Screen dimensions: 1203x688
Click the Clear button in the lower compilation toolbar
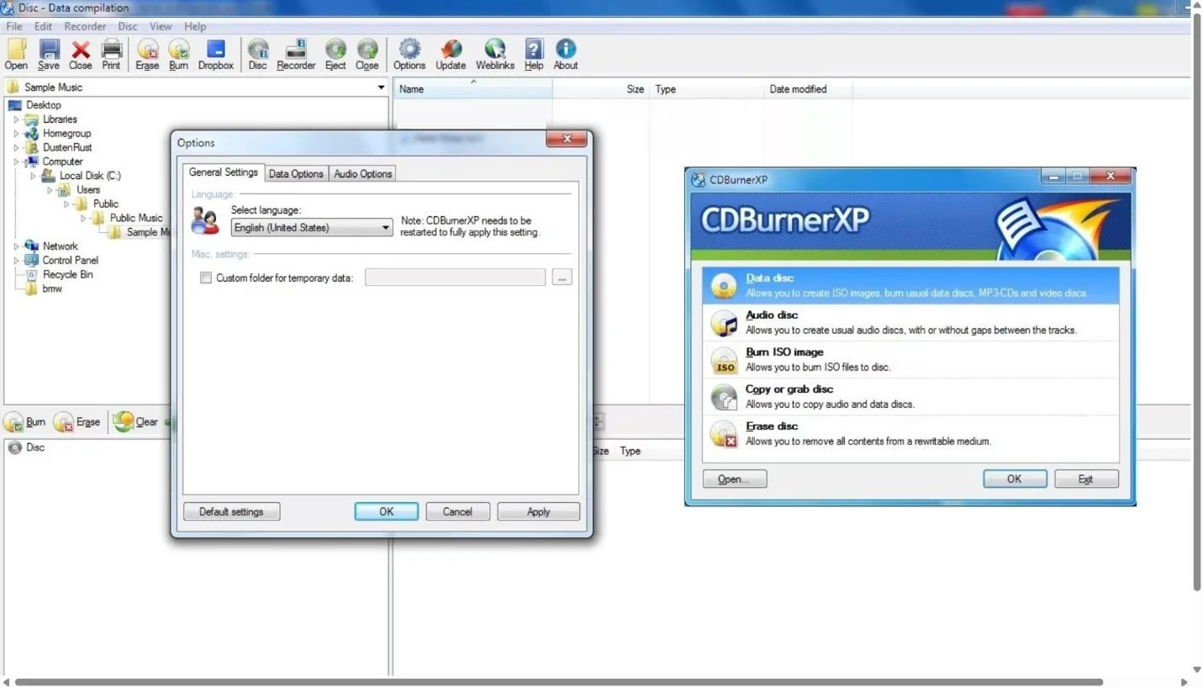pyautogui.click(x=136, y=422)
